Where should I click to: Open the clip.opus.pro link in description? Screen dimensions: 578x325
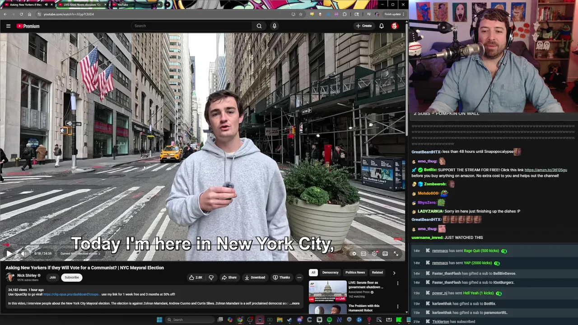pos(71,294)
